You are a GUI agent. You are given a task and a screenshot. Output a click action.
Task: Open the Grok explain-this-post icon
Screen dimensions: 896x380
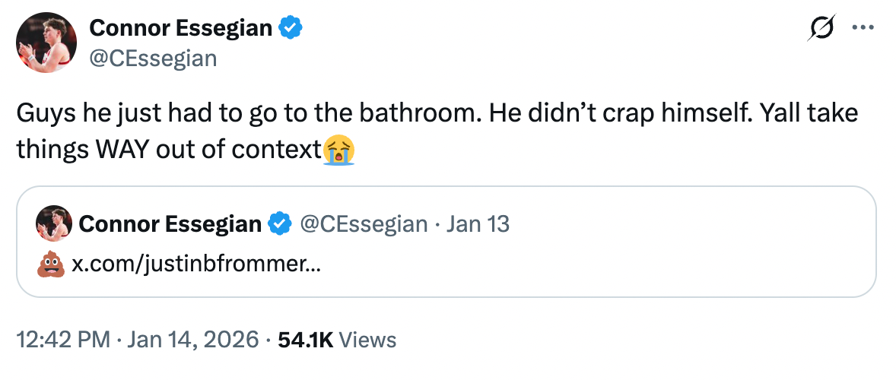pyautogui.click(x=821, y=28)
